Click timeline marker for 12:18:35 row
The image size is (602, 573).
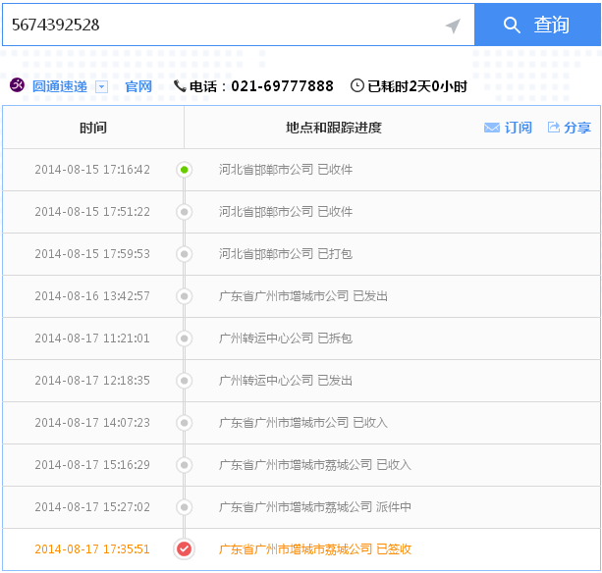[185, 381]
